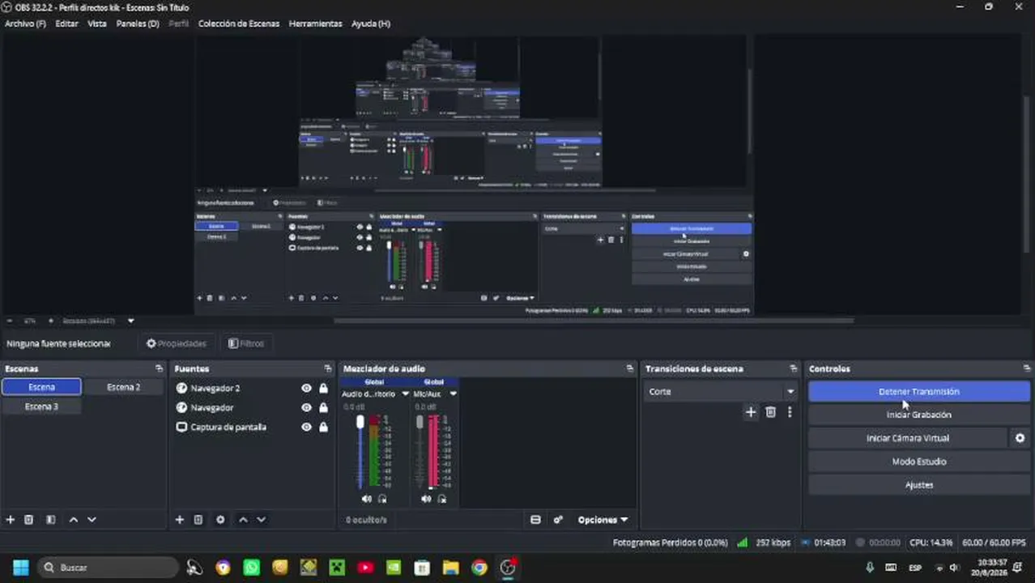This screenshot has width=1035, height=583.
Task: Toggle monitoring icon for Mic/Aux
Action: [x=442, y=499]
